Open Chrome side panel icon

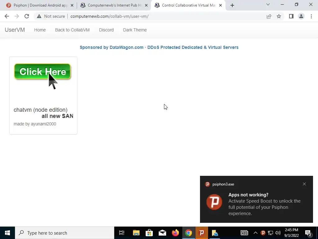pyautogui.click(x=291, y=16)
